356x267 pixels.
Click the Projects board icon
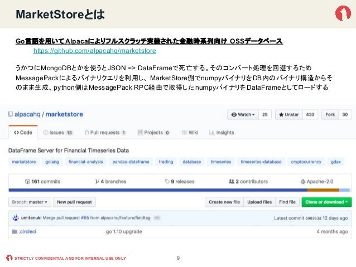140,133
